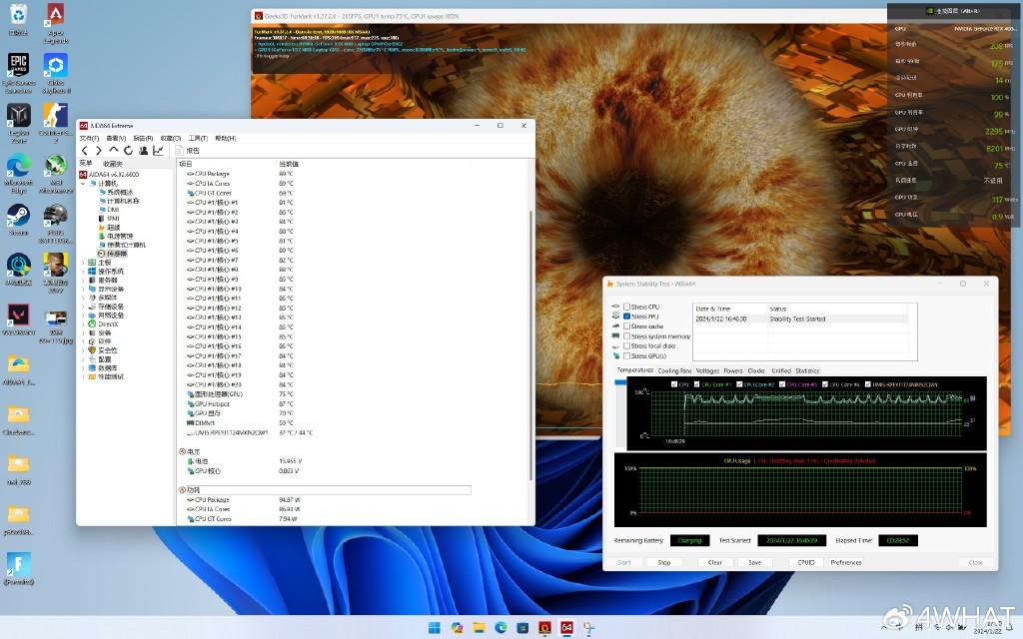Select the 传感器 sensor tree item

(117, 254)
